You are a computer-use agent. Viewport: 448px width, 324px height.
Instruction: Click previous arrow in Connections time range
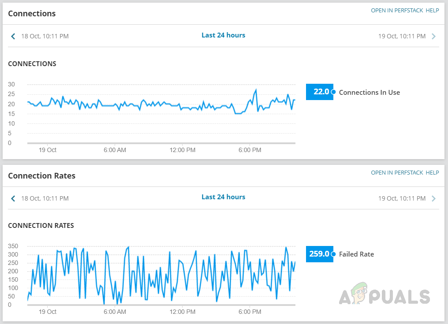click(13, 36)
